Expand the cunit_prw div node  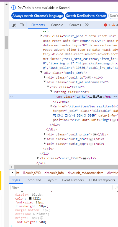pos(45,139)
